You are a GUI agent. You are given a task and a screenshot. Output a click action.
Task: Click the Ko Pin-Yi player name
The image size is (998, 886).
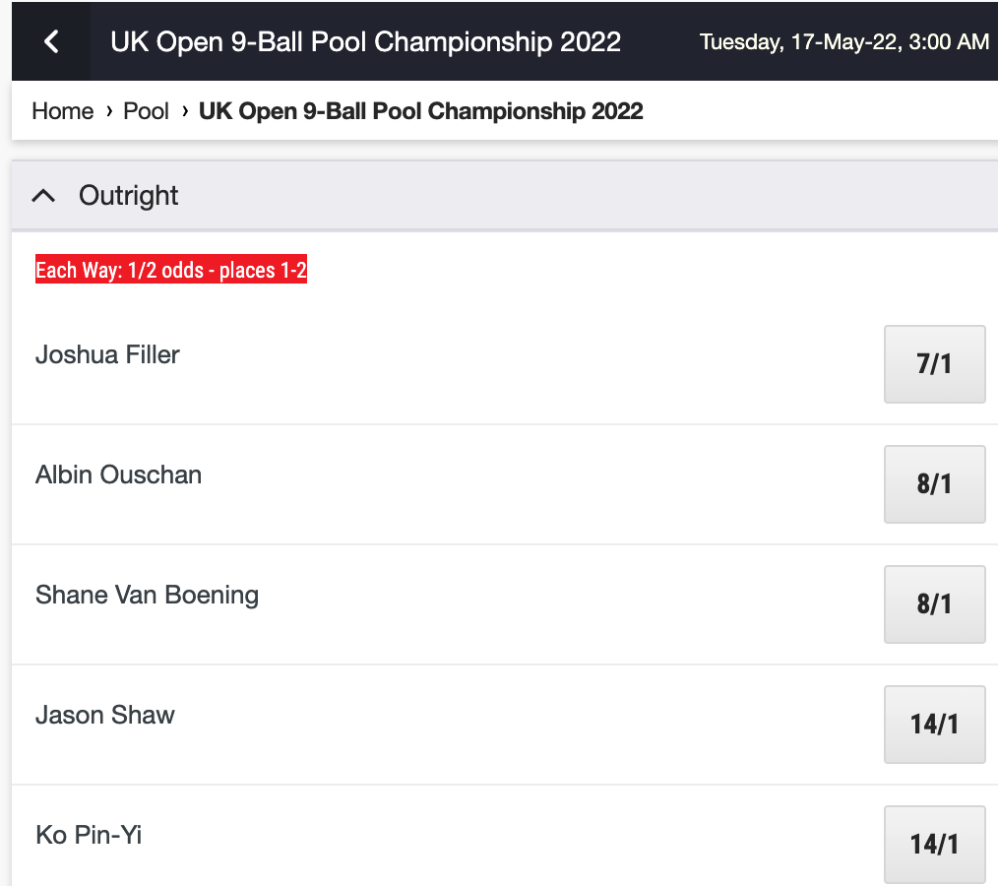[x=89, y=835]
